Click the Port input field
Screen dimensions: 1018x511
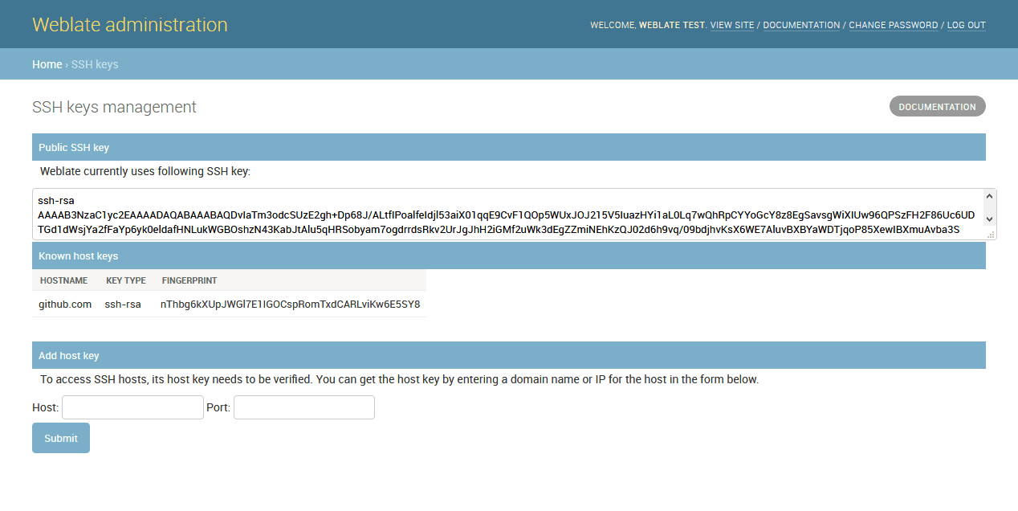303,407
